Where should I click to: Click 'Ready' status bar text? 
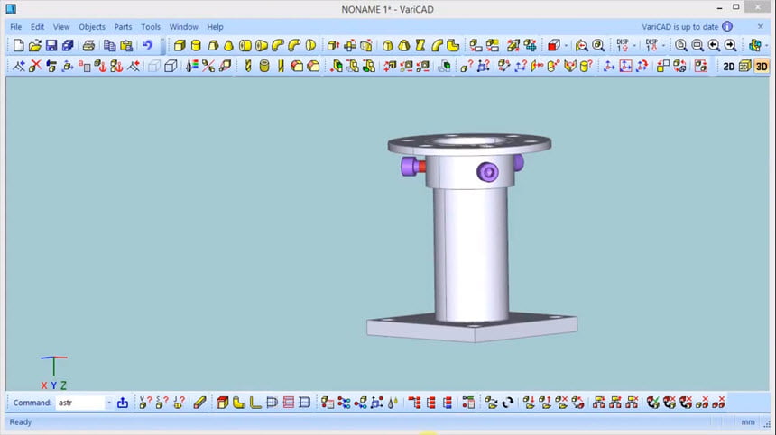click(x=20, y=421)
